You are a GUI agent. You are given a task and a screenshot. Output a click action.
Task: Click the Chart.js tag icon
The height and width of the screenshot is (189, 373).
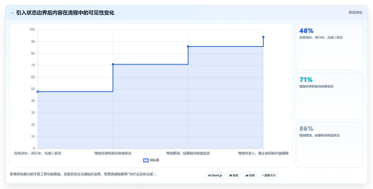pyautogui.click(x=209, y=175)
